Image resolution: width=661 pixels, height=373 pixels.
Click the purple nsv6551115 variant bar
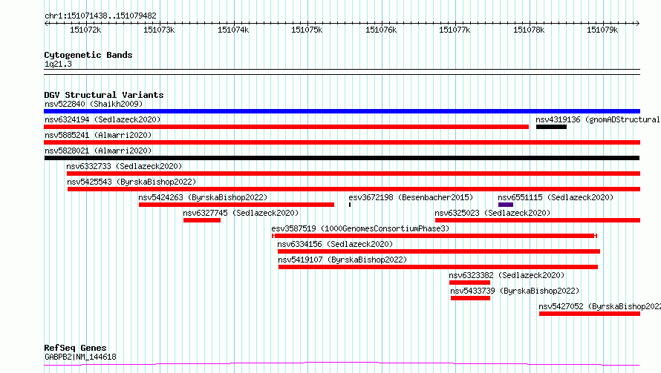[506, 205]
